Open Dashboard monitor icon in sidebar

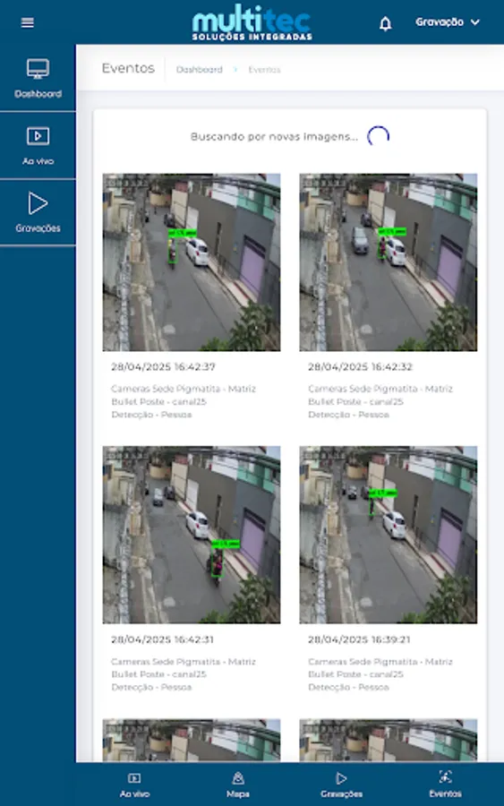38,69
